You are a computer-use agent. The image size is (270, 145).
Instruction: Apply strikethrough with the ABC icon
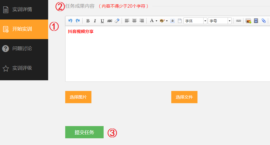110,21
